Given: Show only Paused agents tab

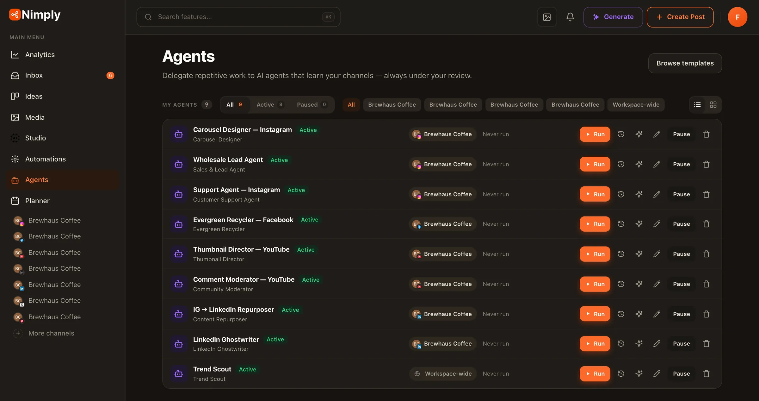Looking at the screenshot, I should pyautogui.click(x=312, y=105).
